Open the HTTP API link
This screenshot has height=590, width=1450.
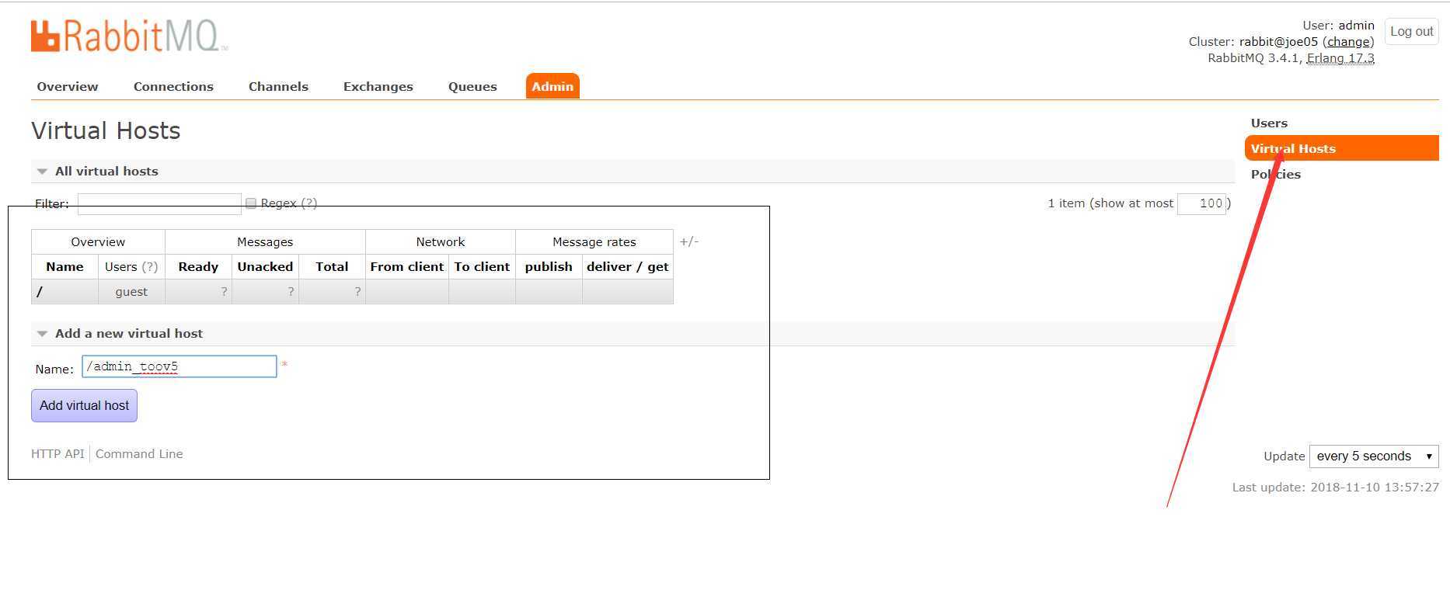pos(58,454)
